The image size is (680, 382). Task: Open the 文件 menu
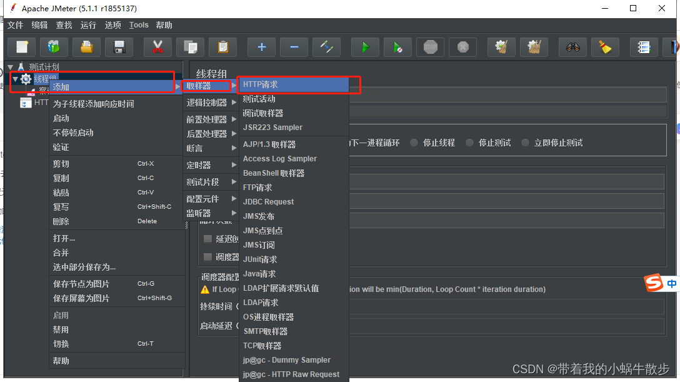point(15,25)
